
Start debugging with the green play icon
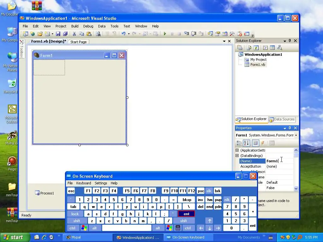pos(165,34)
